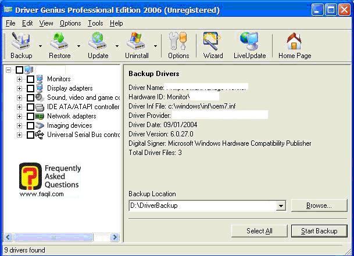This screenshot has width=354, height=256.
Task: Open the dropdown arrow beside Backup
Action: click(x=40, y=46)
